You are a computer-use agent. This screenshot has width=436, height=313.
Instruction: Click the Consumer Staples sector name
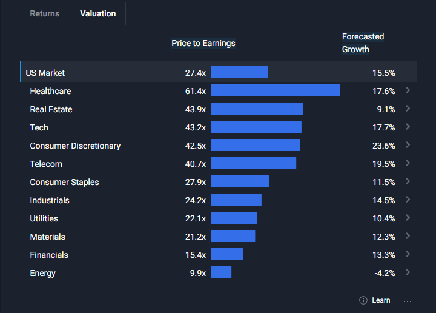[x=64, y=182]
